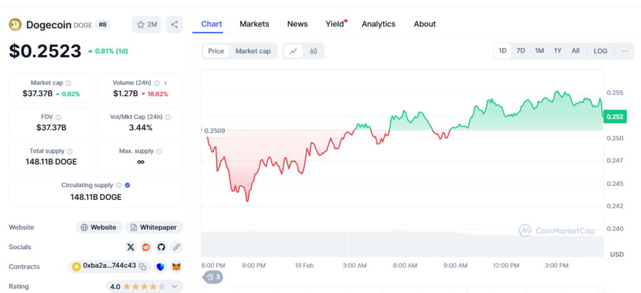
Task: Click the 19 Feb date axis label
Action: click(x=304, y=265)
